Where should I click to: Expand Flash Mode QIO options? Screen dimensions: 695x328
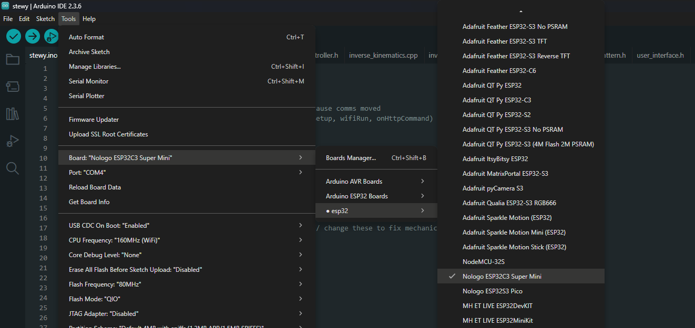[187, 299]
